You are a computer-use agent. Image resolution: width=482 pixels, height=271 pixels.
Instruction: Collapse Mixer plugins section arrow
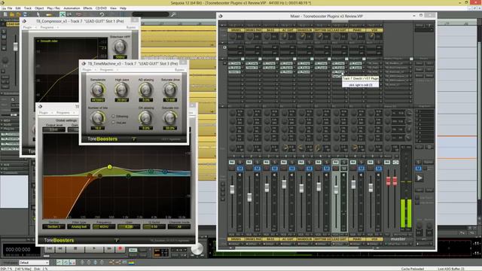[223, 59]
